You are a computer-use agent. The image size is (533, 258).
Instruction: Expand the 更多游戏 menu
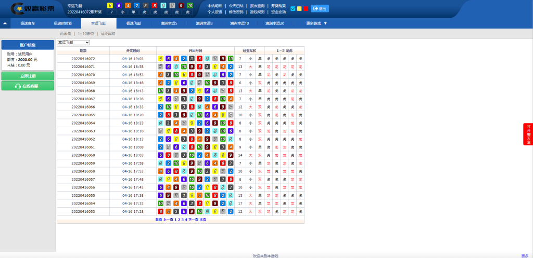(316, 23)
